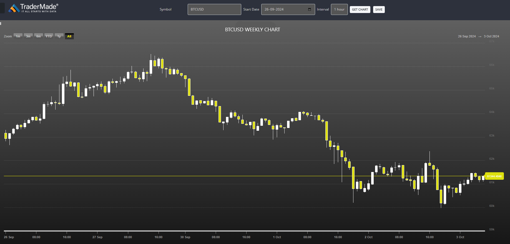Screen dimensions: 510x244
Task: Select the 6m zoom range
Action: point(39,36)
